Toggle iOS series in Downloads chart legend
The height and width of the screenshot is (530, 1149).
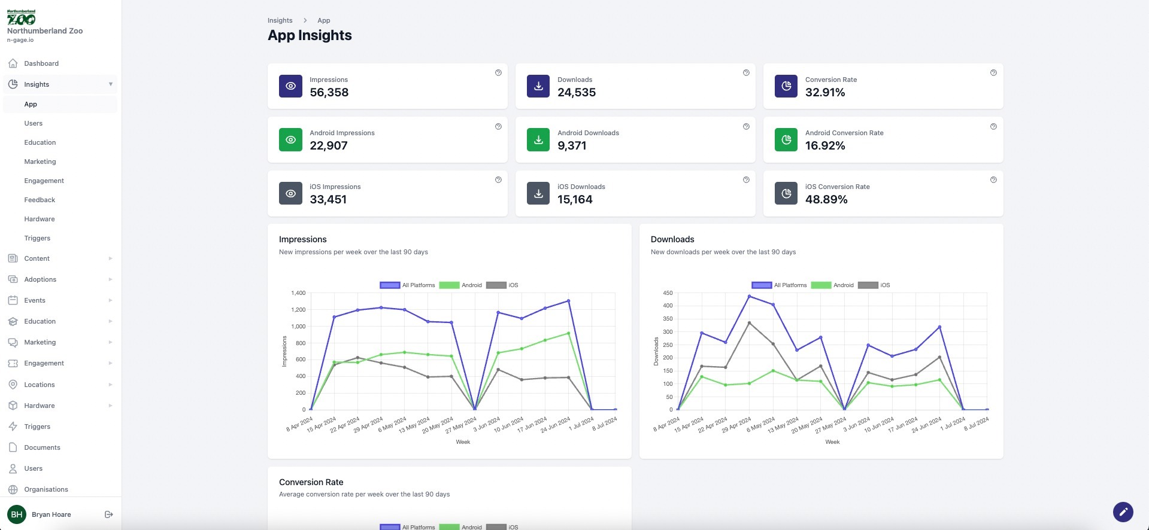[x=874, y=285]
